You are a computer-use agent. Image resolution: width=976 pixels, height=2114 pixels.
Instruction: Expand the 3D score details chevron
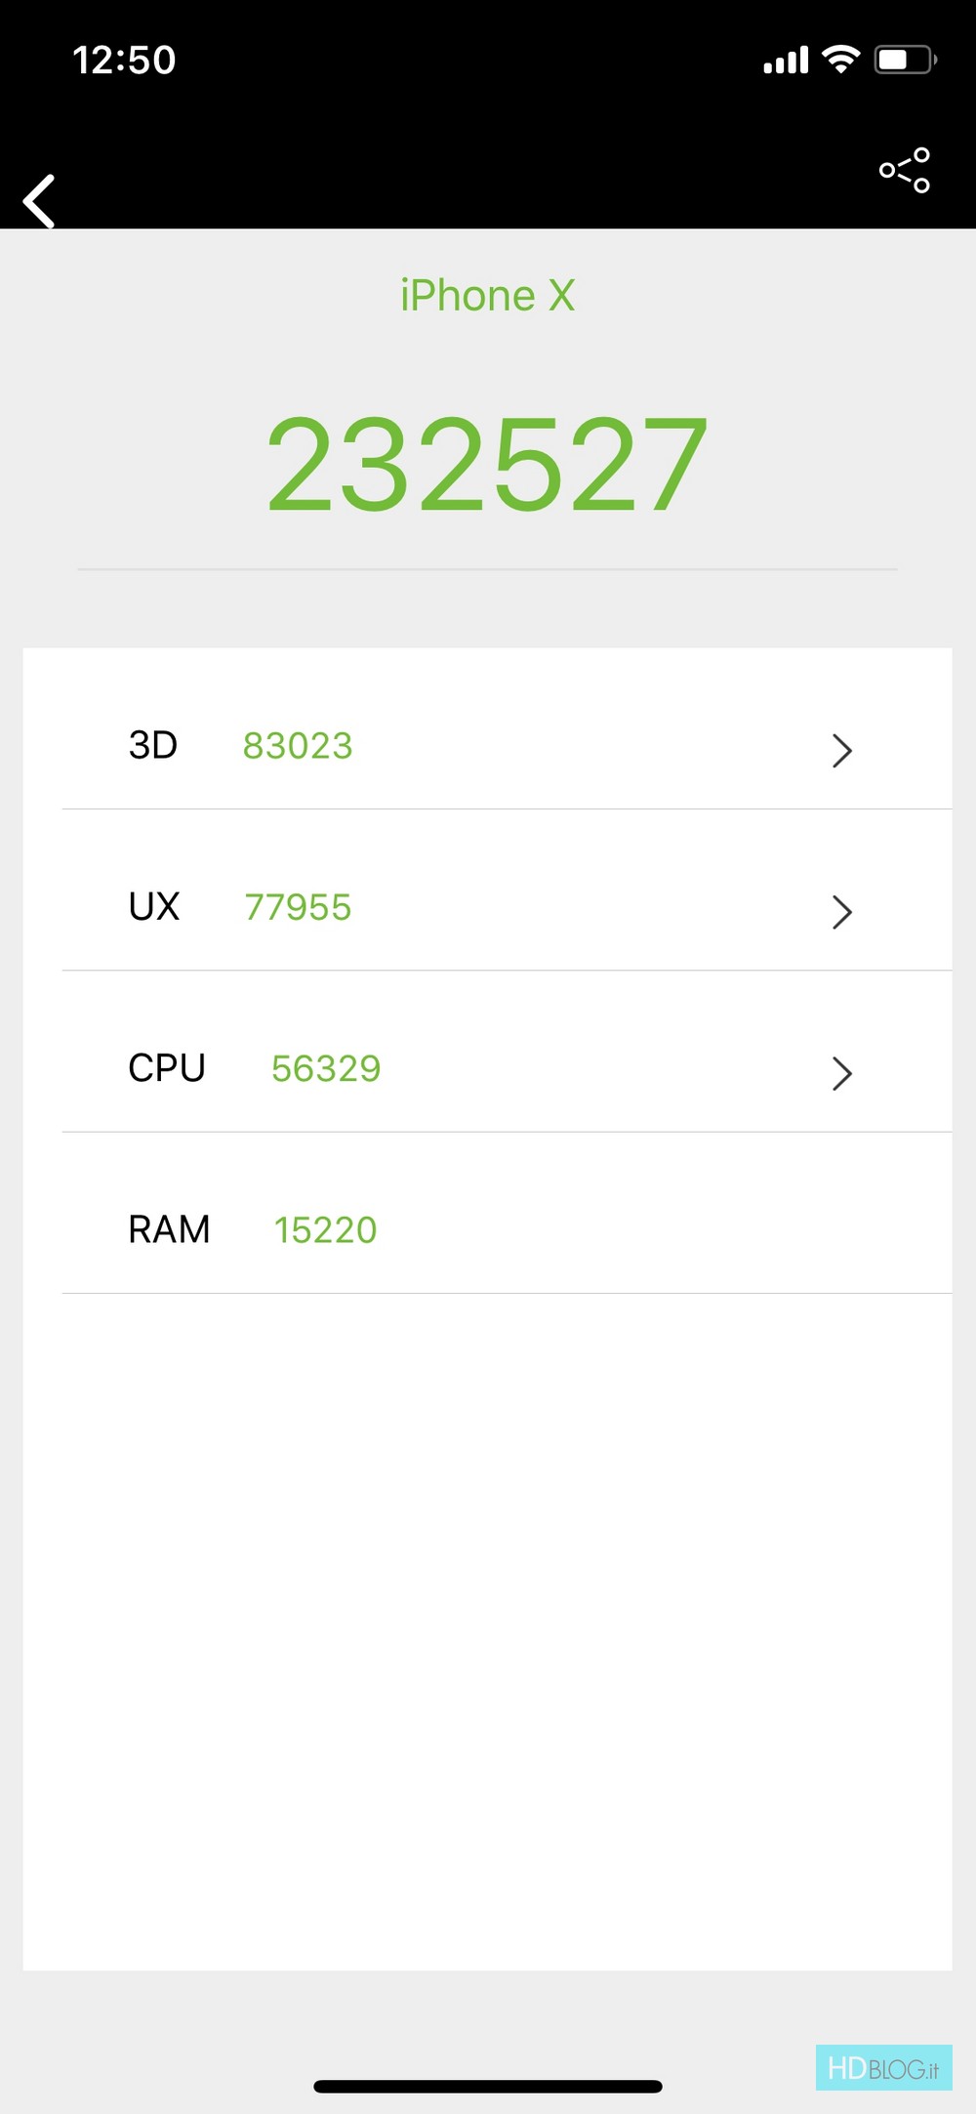841,750
